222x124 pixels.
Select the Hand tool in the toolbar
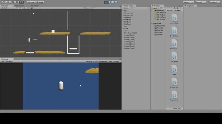pos(3,2)
